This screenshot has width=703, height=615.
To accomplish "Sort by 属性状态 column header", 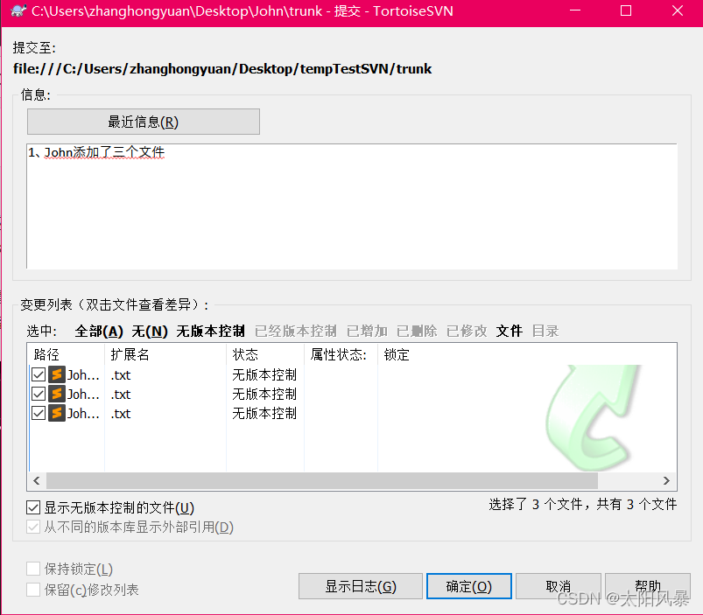I will (x=341, y=354).
